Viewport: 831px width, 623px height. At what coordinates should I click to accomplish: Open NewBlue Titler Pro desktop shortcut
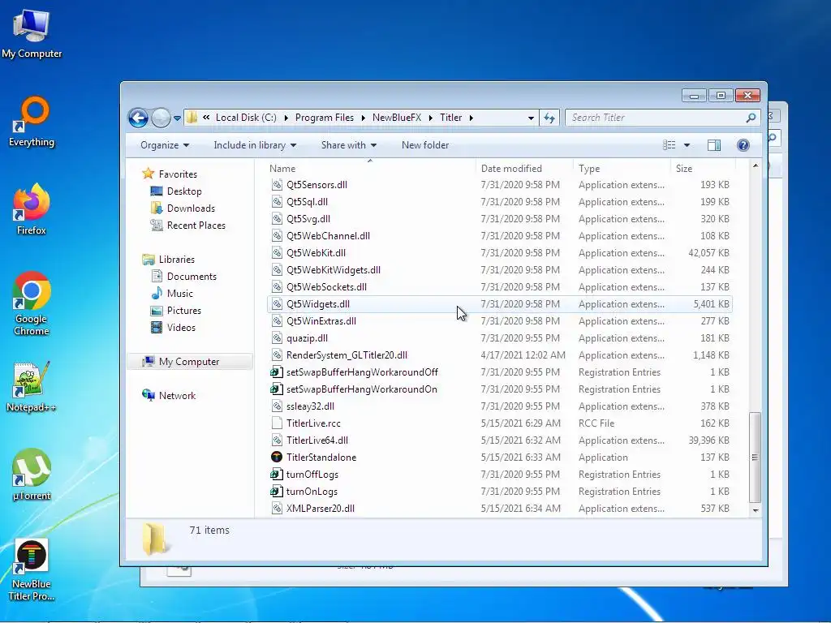tap(32, 569)
